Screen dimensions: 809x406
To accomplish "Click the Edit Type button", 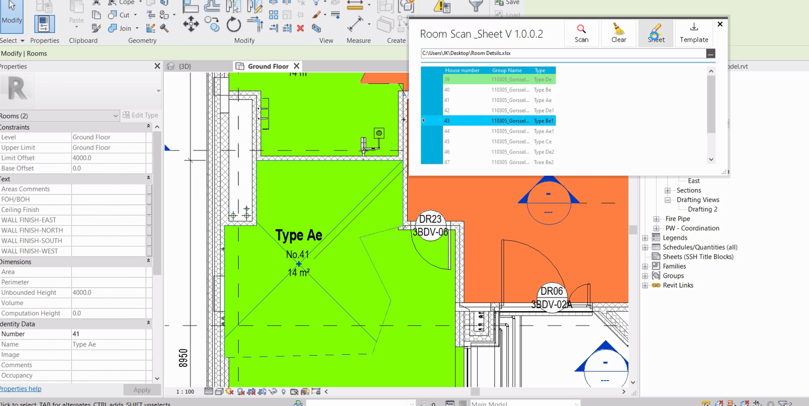I will click(x=141, y=115).
